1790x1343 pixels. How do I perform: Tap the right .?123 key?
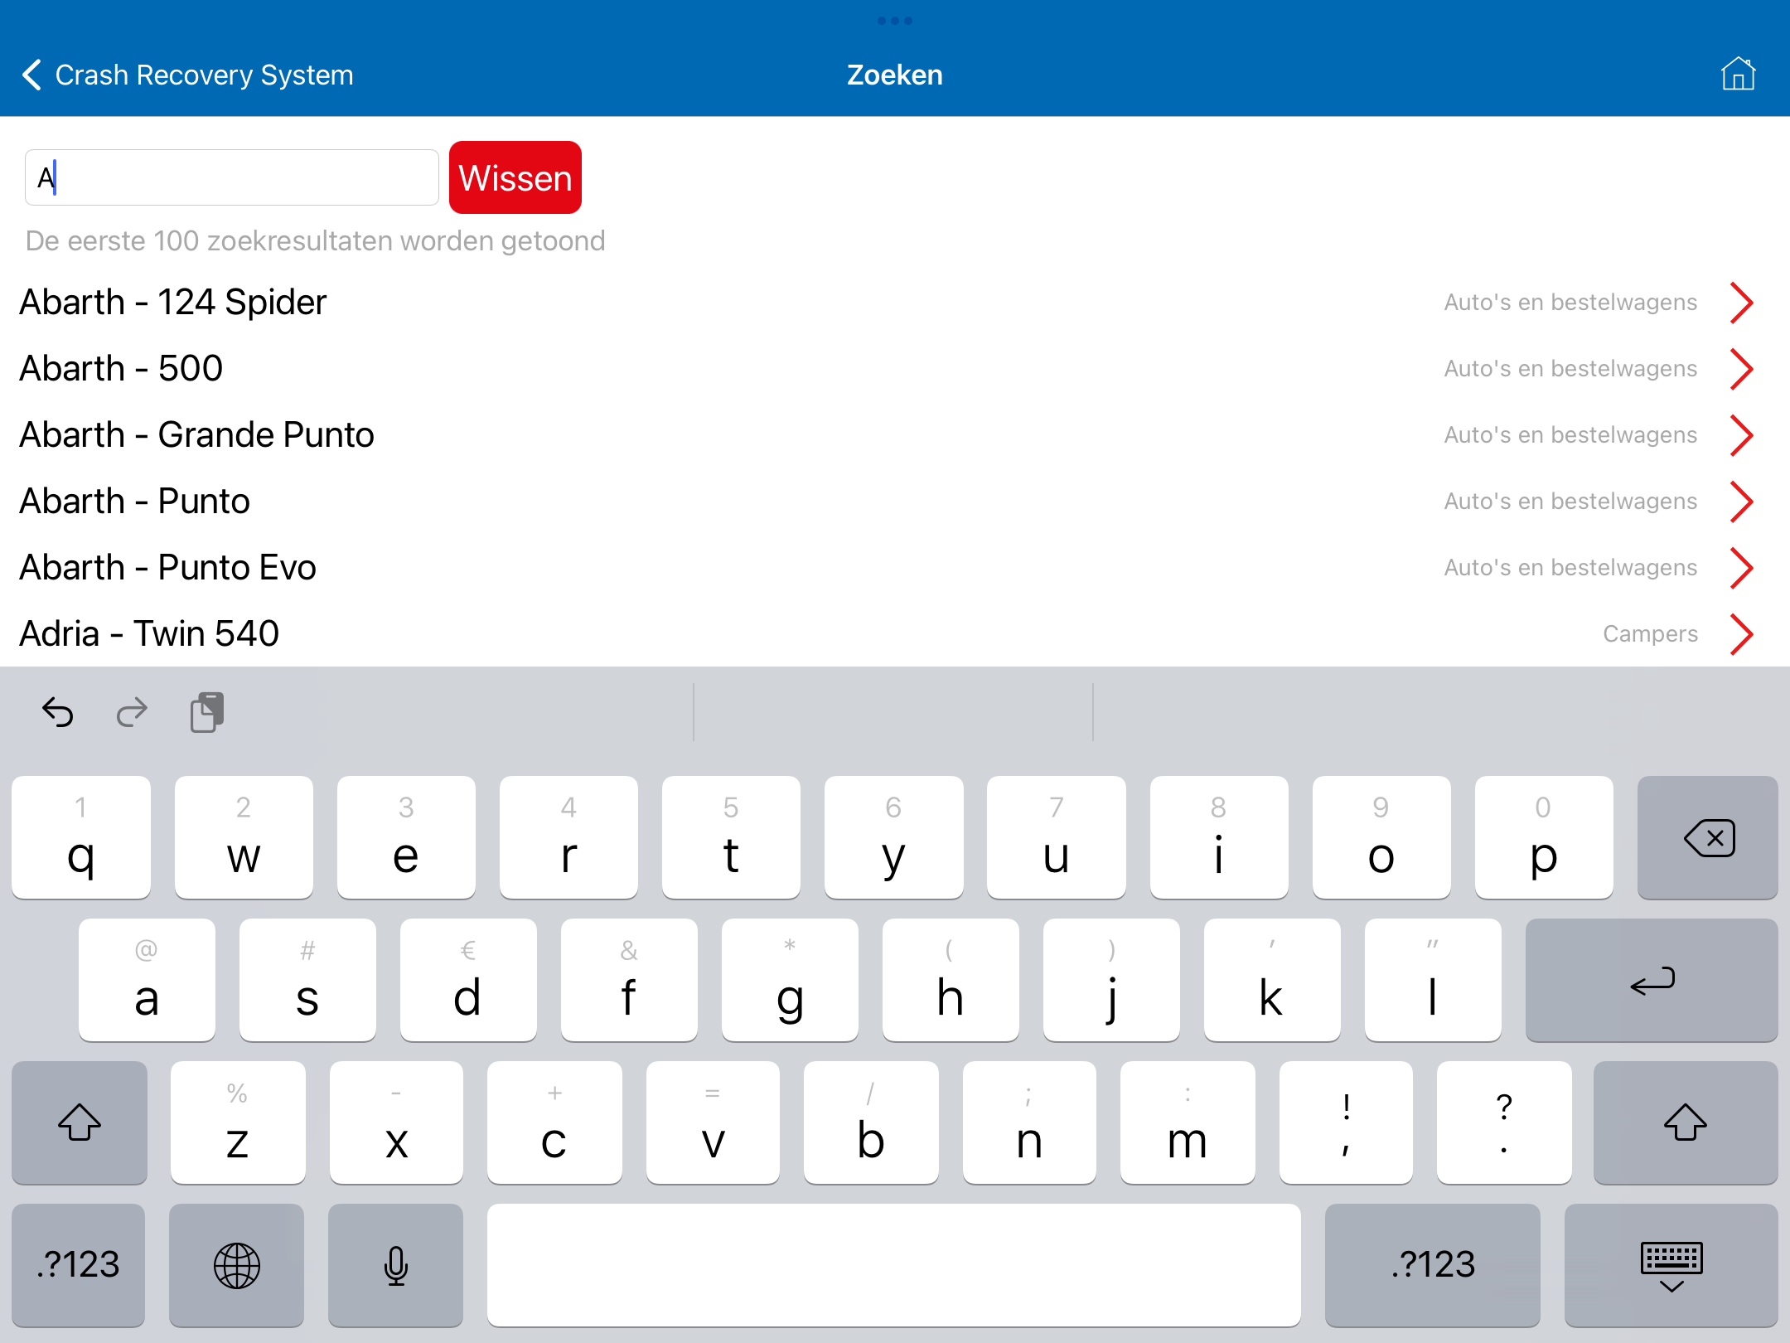pyautogui.click(x=1433, y=1265)
